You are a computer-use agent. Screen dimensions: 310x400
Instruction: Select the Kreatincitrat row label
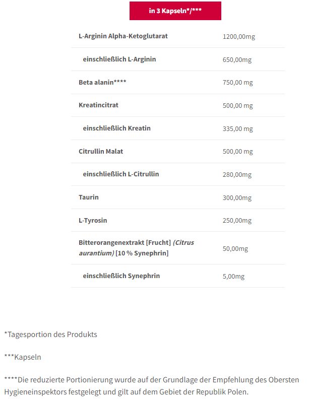click(x=98, y=105)
